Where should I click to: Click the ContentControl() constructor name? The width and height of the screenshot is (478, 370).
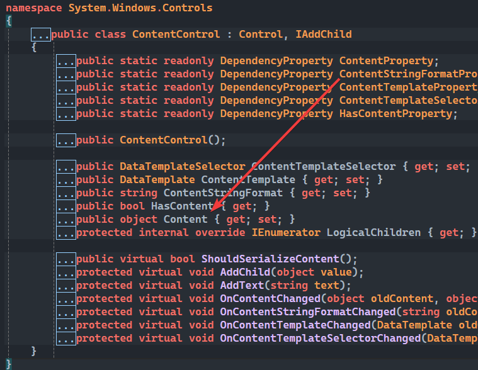pos(163,140)
